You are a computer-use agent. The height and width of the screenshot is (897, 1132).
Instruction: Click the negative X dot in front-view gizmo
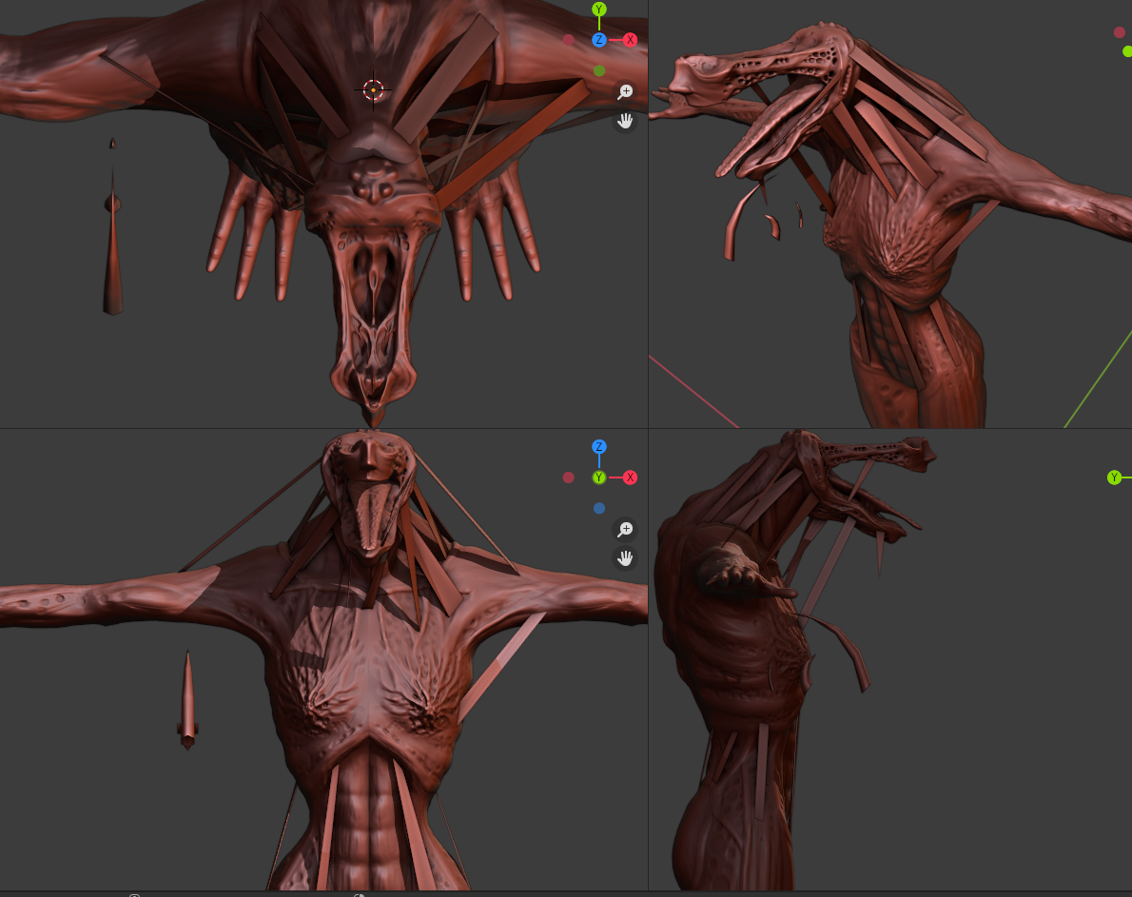click(568, 478)
